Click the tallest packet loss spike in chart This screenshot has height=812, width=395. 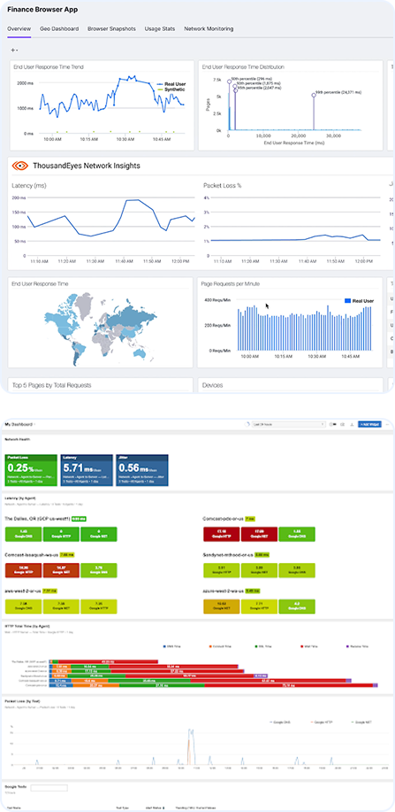tap(191, 746)
